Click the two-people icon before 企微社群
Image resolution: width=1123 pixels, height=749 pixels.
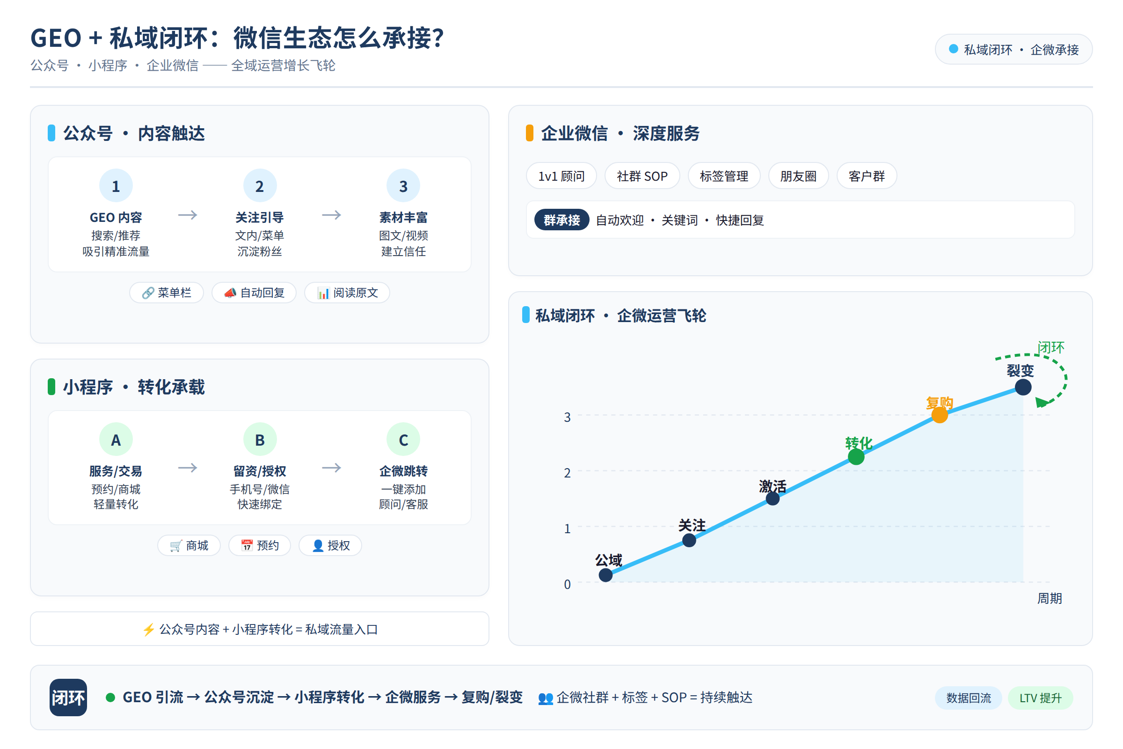545,698
